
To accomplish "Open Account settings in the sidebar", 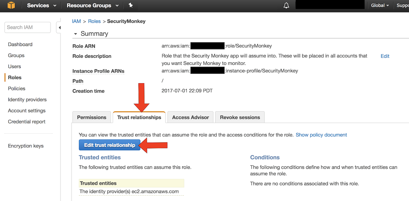I will [27, 111].
